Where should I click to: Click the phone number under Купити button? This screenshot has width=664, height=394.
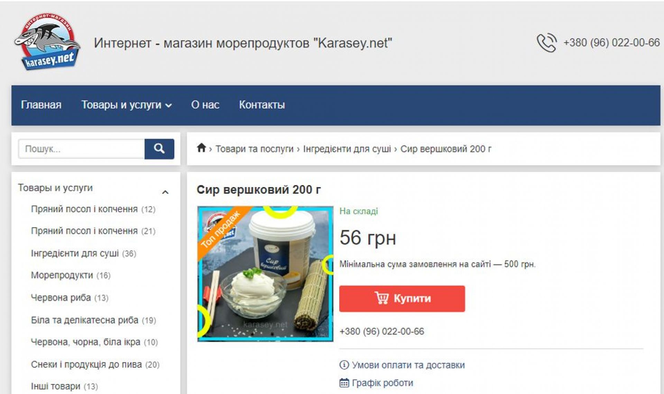pos(382,331)
